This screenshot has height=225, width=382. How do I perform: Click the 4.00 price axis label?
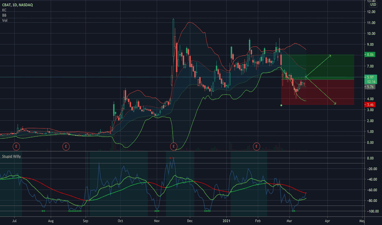pyautogui.click(x=371, y=99)
